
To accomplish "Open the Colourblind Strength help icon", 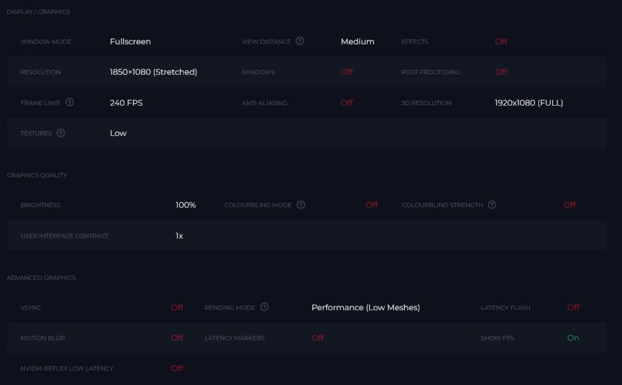I will click(492, 205).
